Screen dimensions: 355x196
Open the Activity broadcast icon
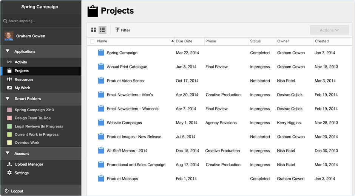[x=9, y=62]
